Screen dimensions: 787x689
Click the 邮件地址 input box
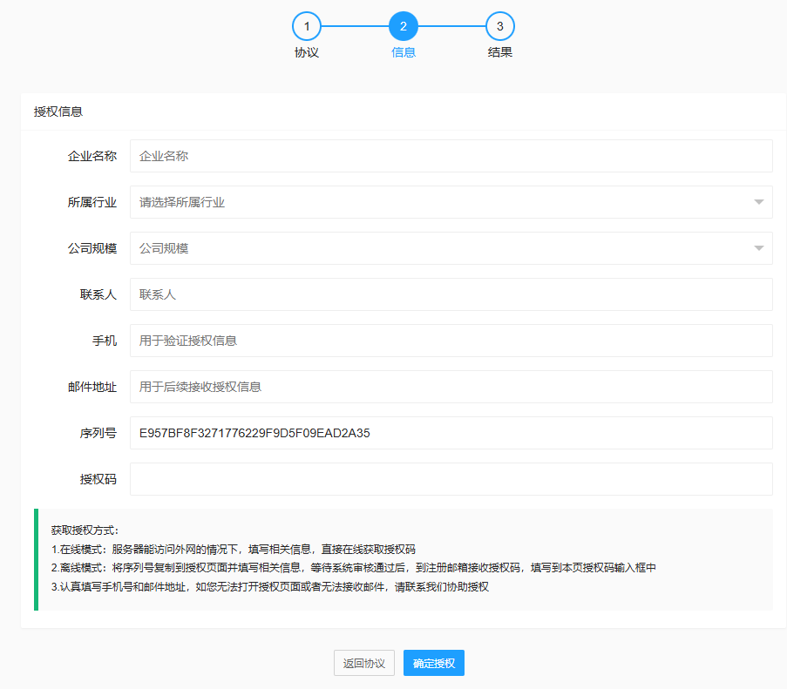pyautogui.click(x=451, y=387)
